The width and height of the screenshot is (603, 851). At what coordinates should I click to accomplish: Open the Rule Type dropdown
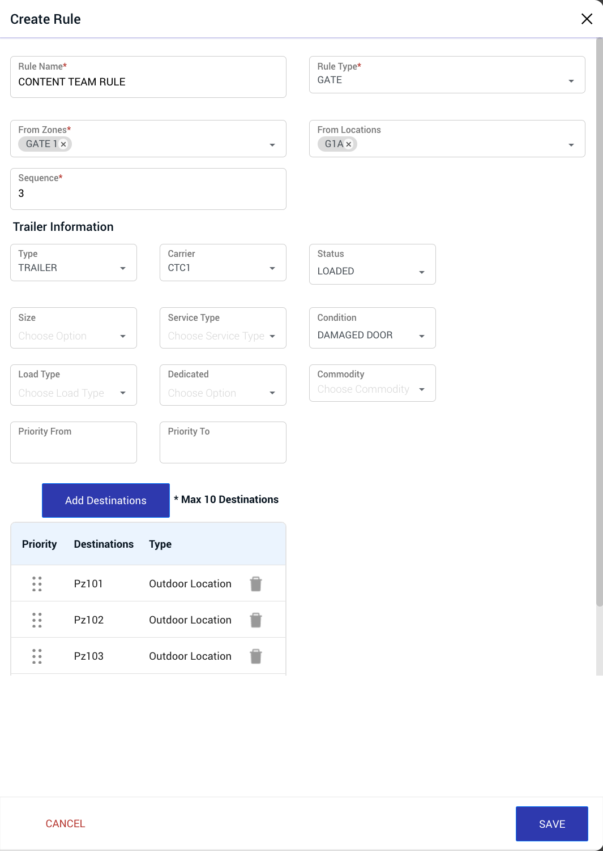click(x=447, y=75)
